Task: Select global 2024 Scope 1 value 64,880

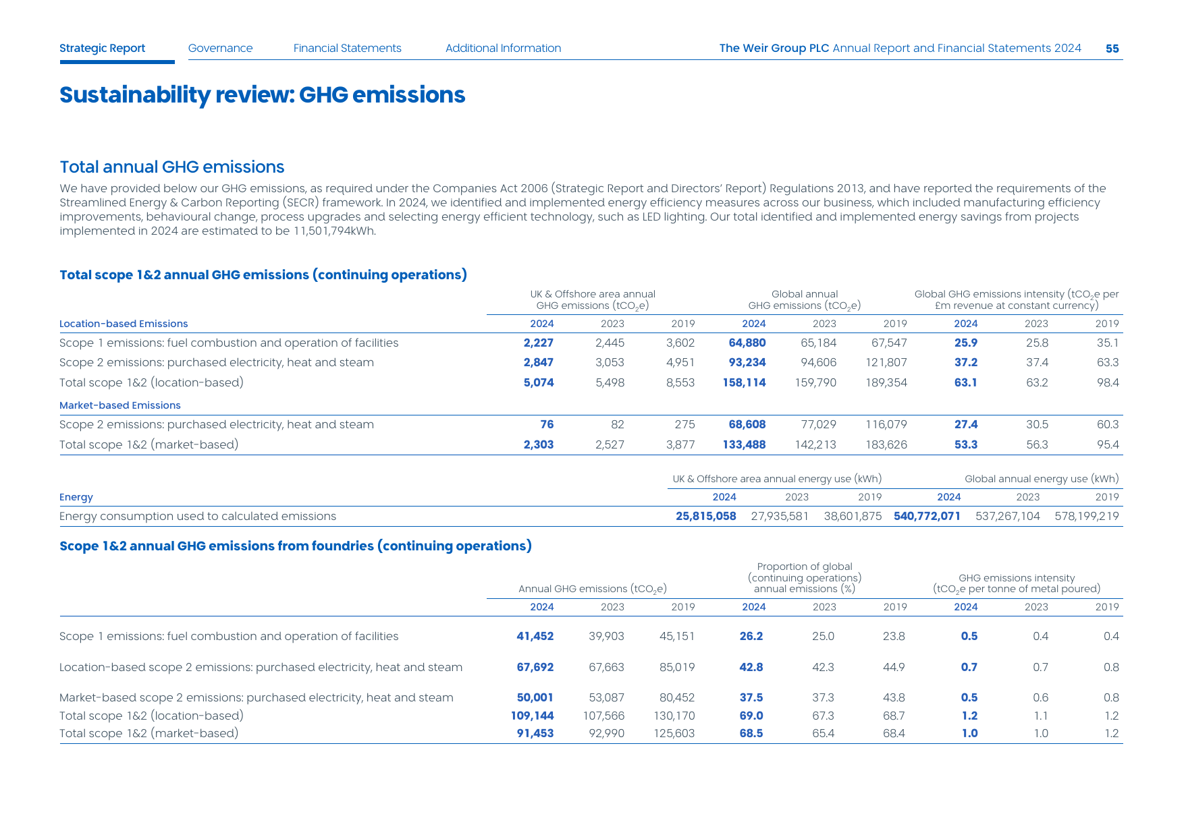Action: coord(747,343)
